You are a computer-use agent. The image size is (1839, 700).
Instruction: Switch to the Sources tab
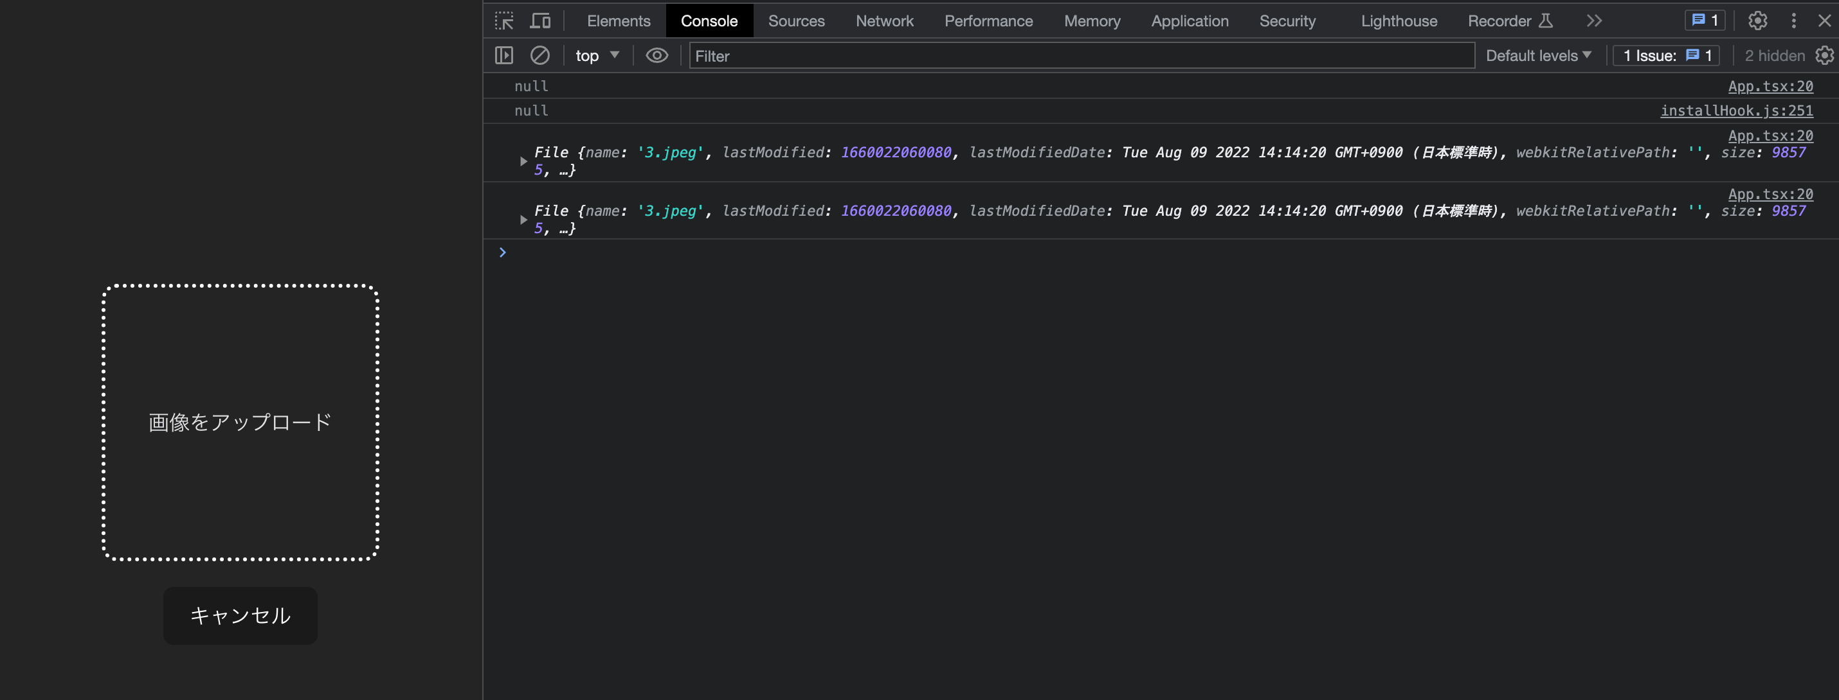[796, 20]
